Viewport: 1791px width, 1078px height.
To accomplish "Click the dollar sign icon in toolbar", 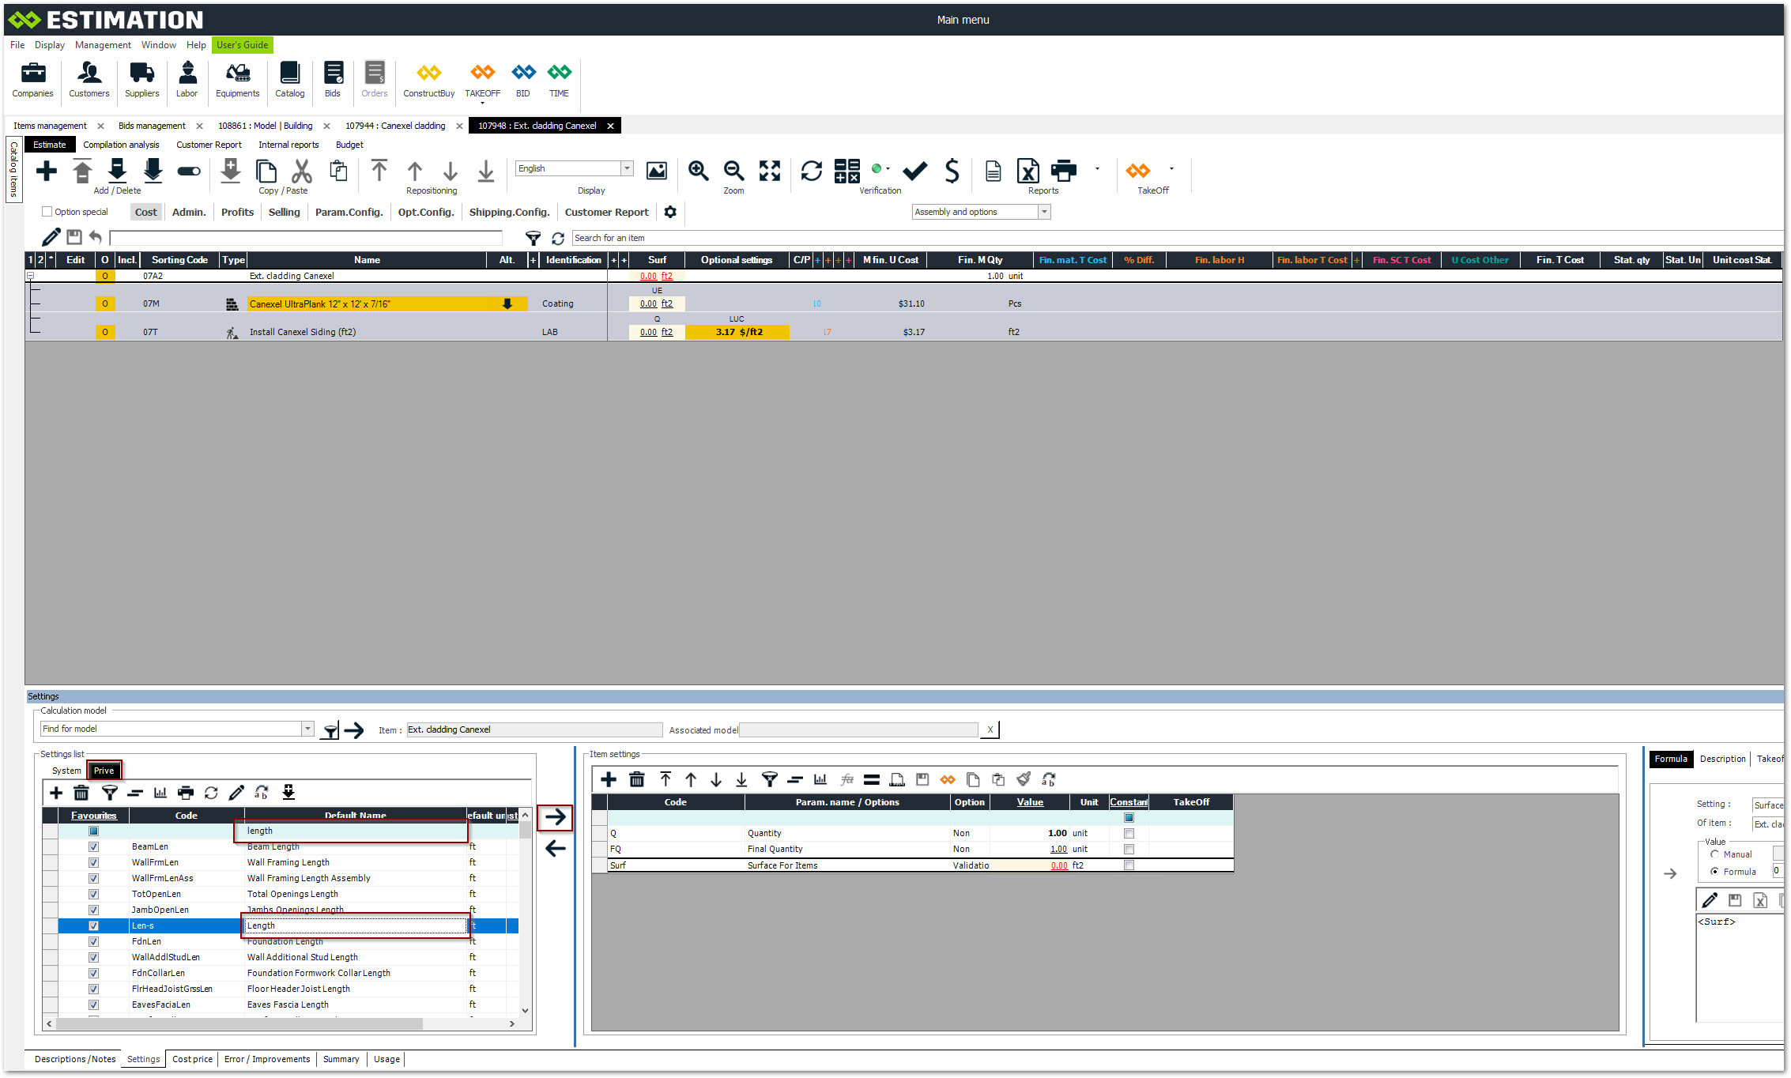I will point(952,171).
